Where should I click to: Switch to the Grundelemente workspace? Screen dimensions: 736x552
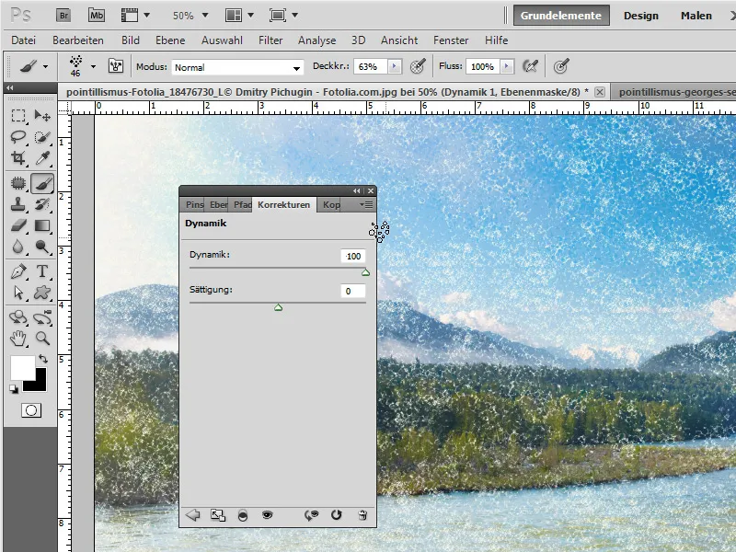tap(561, 16)
